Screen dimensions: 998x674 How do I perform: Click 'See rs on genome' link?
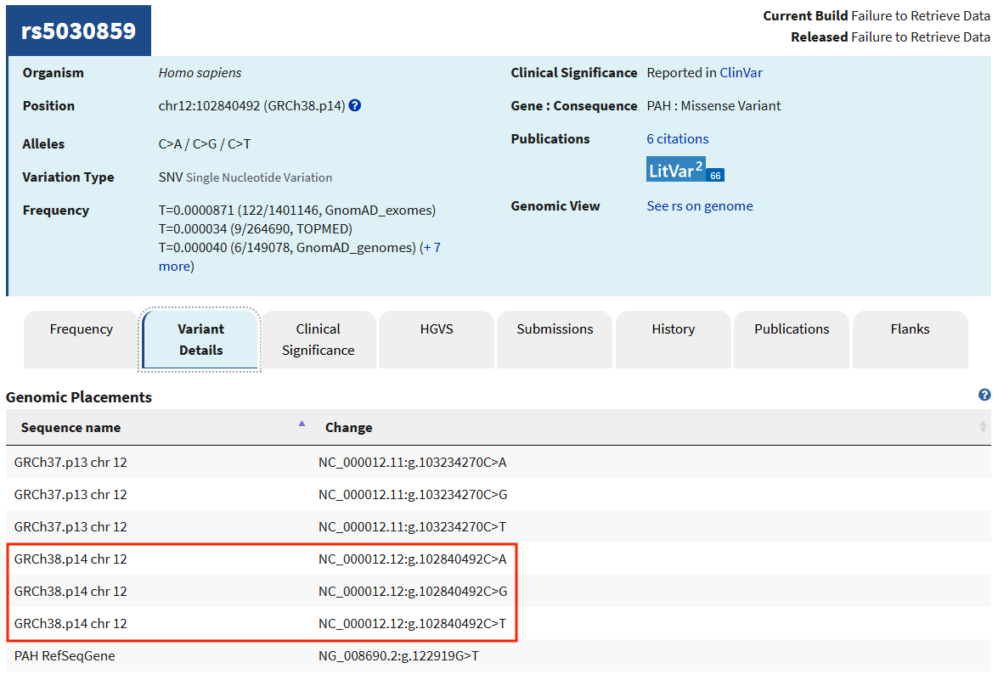700,206
